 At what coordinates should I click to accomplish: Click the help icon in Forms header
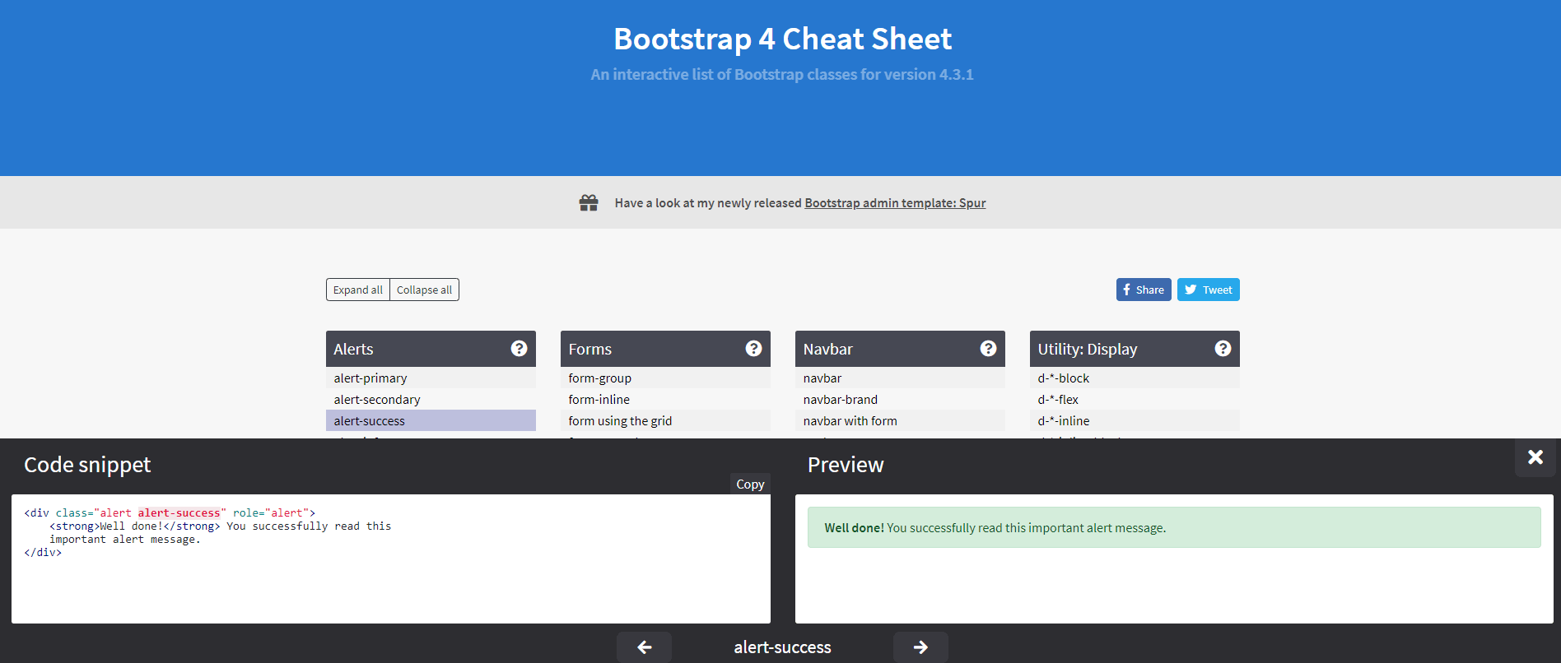[x=753, y=349]
